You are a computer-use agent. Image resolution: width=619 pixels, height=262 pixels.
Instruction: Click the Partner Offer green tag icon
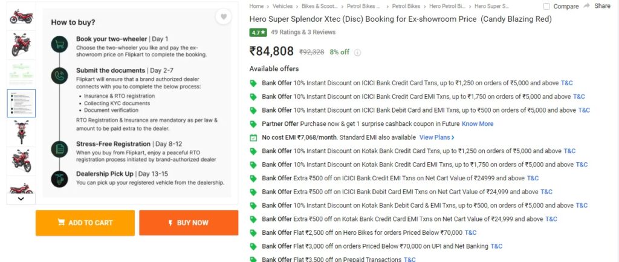[x=253, y=124]
